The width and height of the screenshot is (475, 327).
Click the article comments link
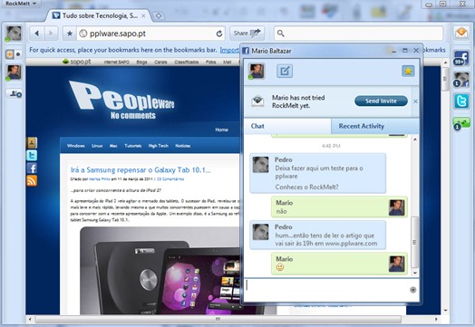pyautogui.click(x=170, y=179)
